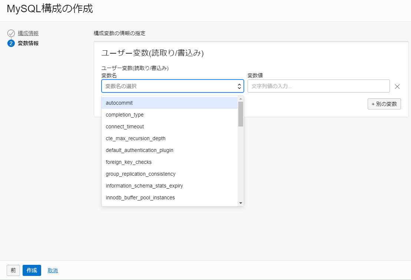Pick default_authentication_plugin option
Screen dimensions: 411x280
(x=169, y=150)
